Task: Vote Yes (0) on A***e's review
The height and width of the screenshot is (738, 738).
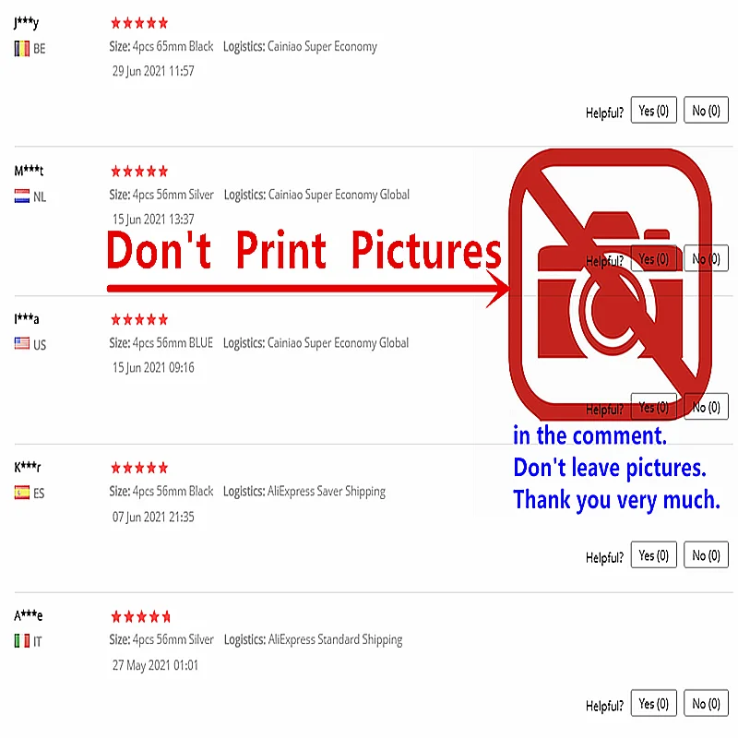Action: [654, 703]
